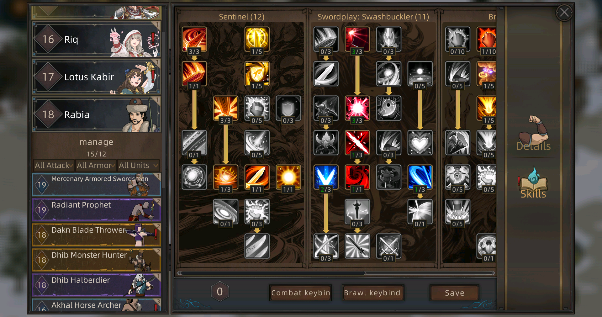The width and height of the screenshot is (602, 317).
Task: Select the Radiant Prophet unit entry
Action: click(96, 209)
